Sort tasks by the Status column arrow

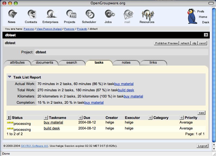(9, 118)
